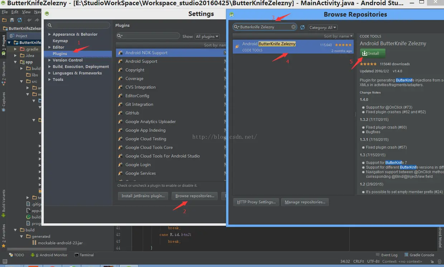
Task: Click the CVS Integration plugin icon
Action: pyautogui.click(x=120, y=87)
